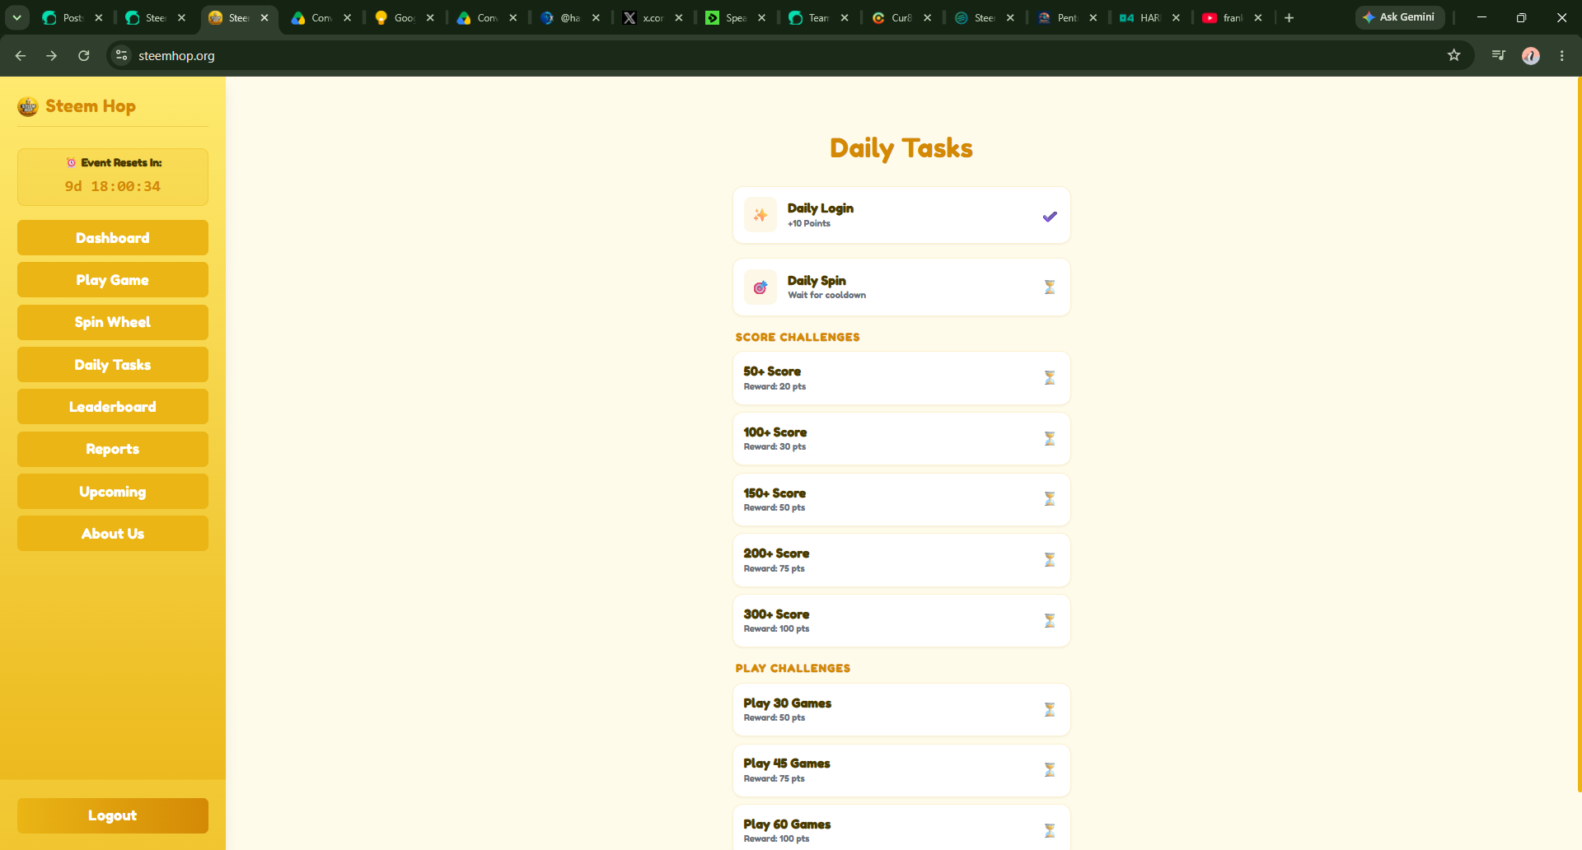Bookmark page with star icon
The width and height of the screenshot is (1582, 850).
1453,55
